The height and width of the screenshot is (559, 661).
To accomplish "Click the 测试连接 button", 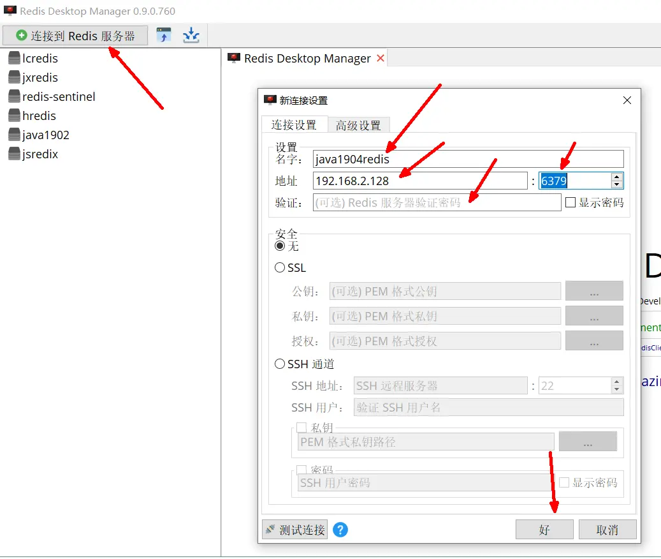I will [x=294, y=530].
